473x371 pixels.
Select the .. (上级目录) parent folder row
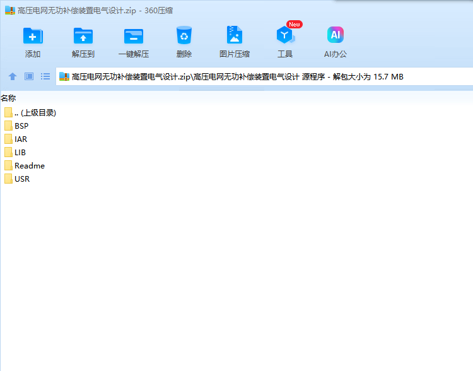[30, 112]
